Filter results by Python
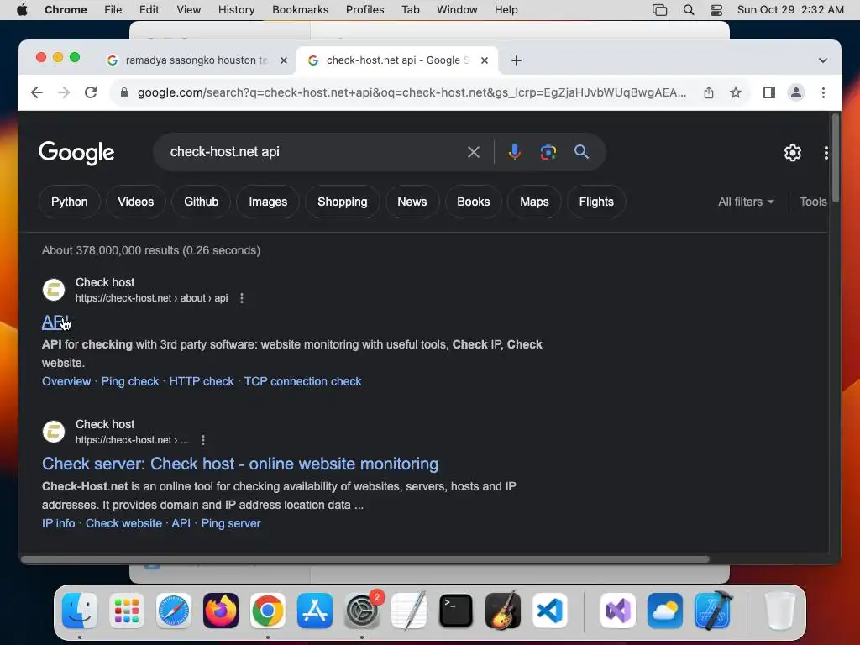This screenshot has height=645, width=860. (x=69, y=202)
